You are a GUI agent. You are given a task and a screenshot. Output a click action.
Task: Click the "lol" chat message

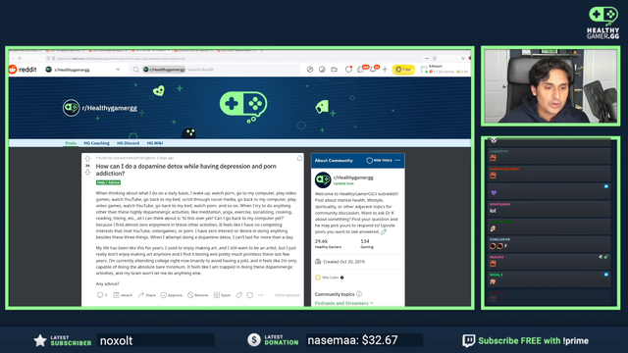[493, 211]
